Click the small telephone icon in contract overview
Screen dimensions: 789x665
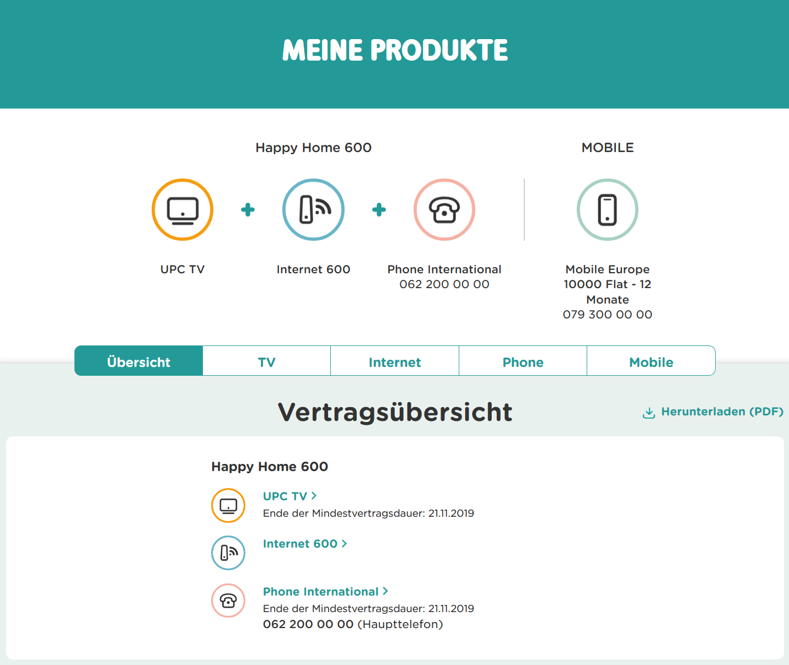228,601
